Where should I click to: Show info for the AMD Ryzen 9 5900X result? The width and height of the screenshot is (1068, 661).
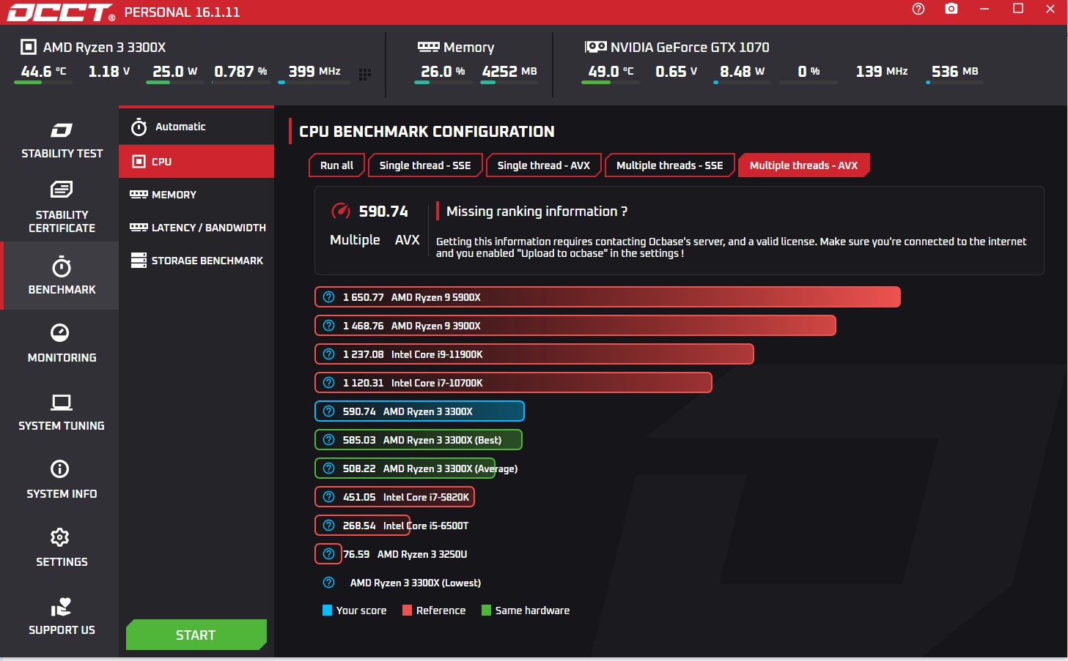pyautogui.click(x=329, y=297)
